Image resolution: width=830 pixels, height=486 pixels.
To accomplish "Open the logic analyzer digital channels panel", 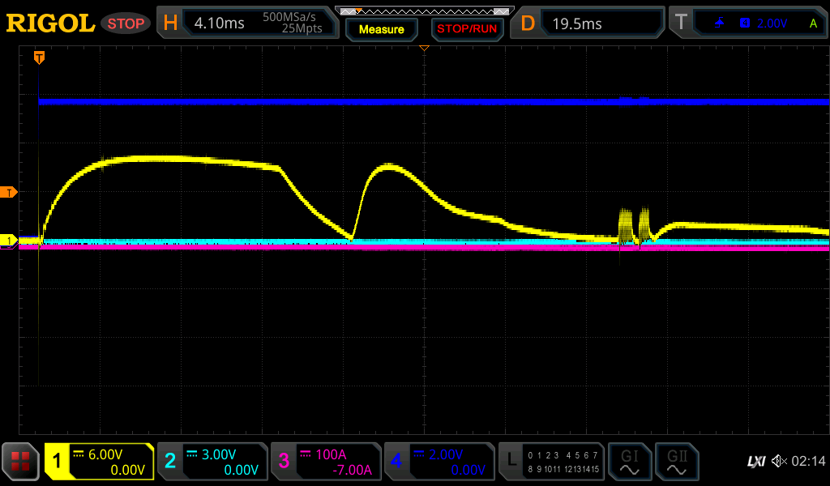I will (552, 462).
